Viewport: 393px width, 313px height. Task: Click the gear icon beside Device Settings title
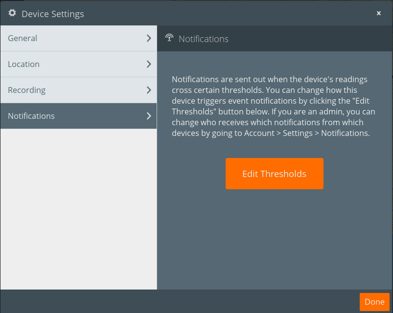pyautogui.click(x=12, y=13)
